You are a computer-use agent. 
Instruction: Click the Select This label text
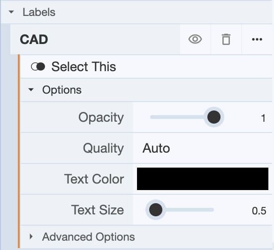[x=84, y=66]
